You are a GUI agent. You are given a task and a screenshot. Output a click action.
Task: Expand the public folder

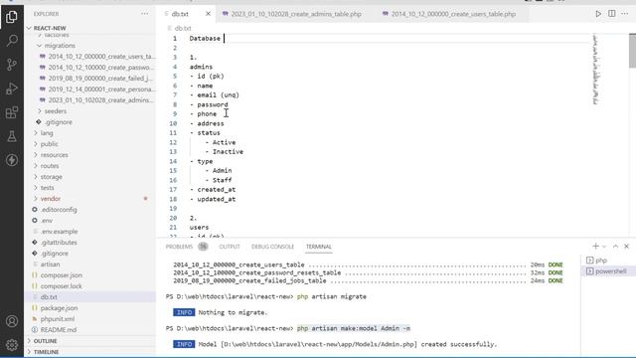tap(49, 143)
